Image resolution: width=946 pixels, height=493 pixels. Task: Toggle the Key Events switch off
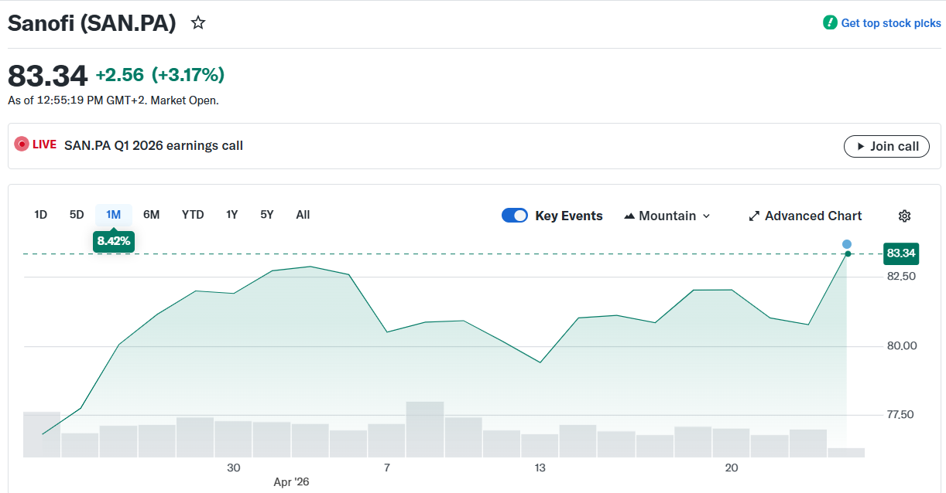point(515,216)
